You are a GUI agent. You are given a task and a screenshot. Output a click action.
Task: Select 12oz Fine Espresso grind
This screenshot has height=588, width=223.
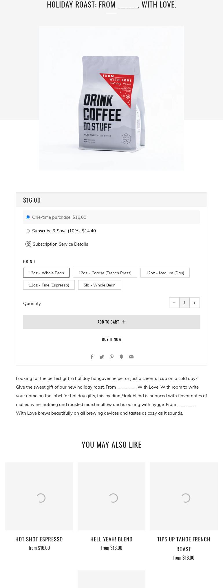(x=49, y=285)
